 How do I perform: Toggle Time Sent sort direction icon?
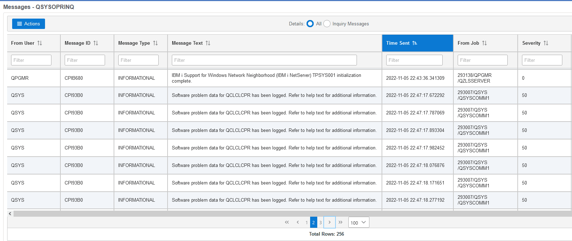point(415,43)
